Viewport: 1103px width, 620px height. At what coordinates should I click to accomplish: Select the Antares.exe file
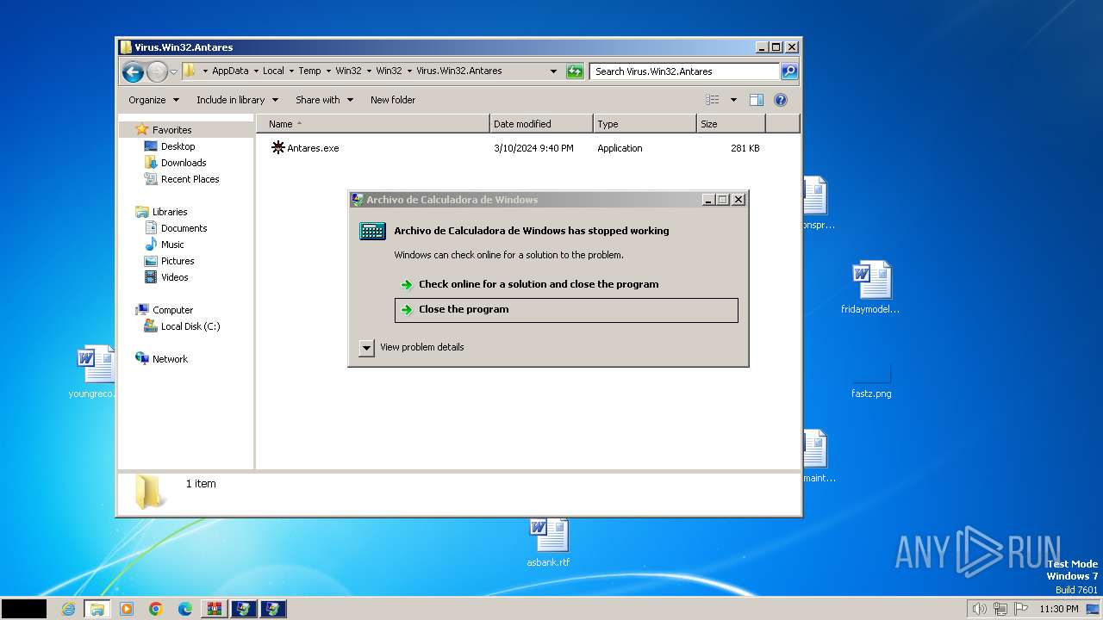(x=304, y=148)
